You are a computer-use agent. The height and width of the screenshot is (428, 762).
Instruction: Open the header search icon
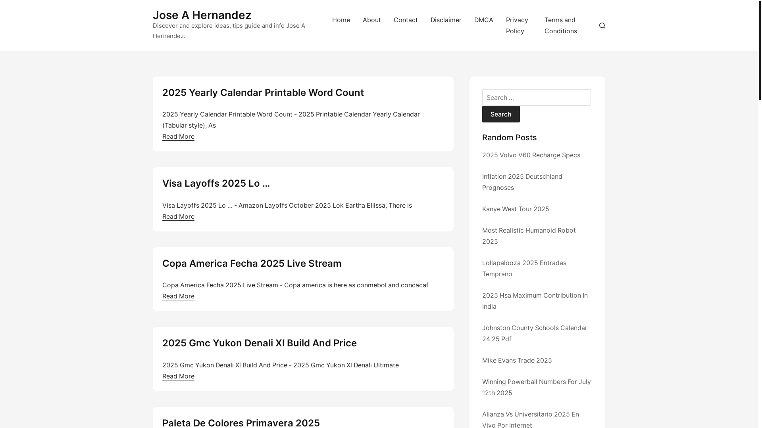[602, 25]
